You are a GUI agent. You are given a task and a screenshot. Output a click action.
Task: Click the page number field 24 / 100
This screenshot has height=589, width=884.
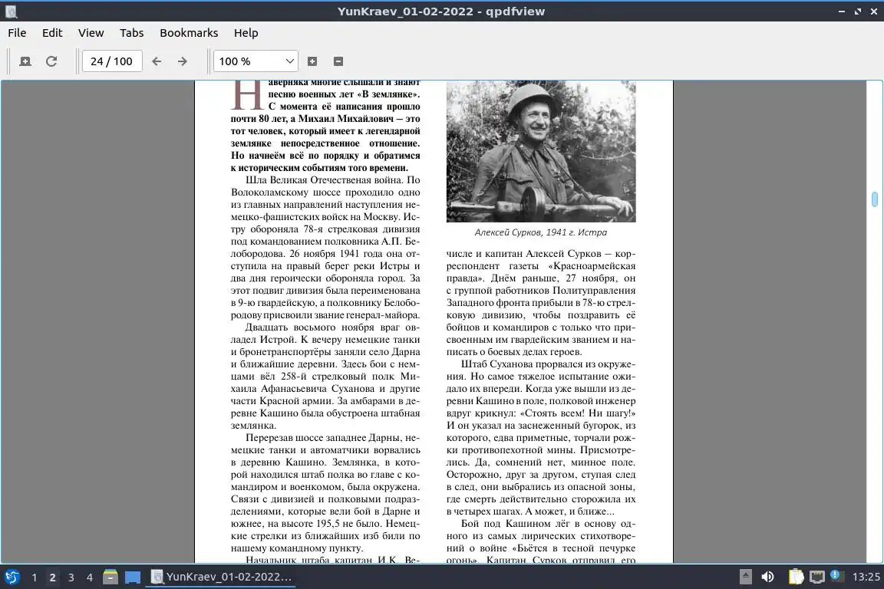pos(111,61)
